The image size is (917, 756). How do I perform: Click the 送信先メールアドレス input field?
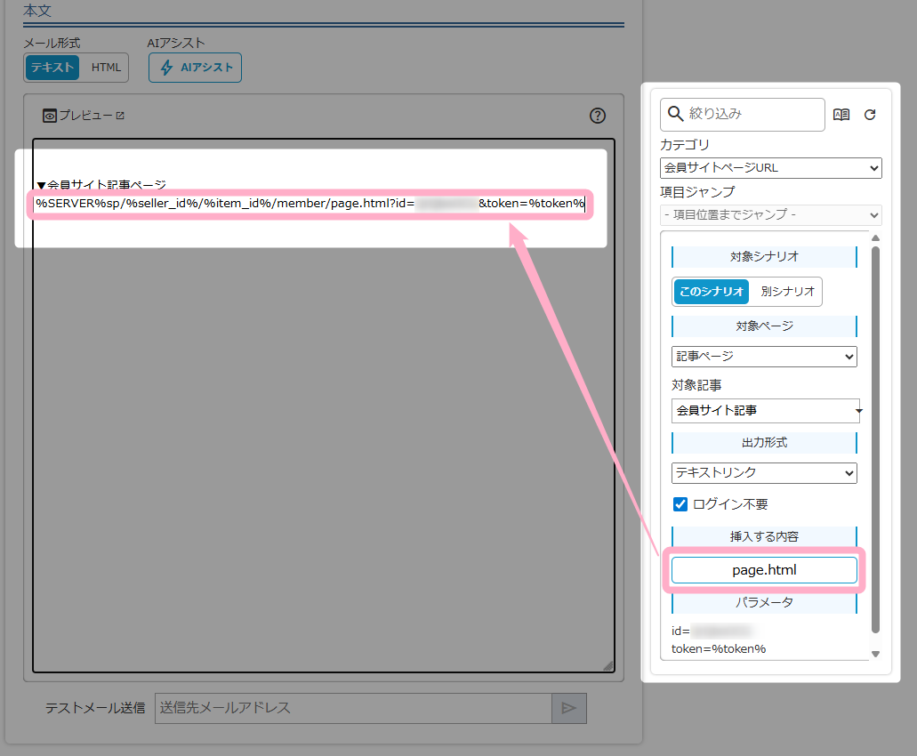353,708
